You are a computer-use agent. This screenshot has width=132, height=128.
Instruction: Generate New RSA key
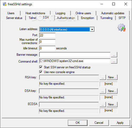click(x=112, y=77)
